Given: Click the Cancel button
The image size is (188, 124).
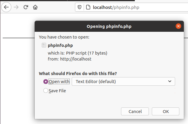Looking at the screenshot, I should (x=135, y=112).
